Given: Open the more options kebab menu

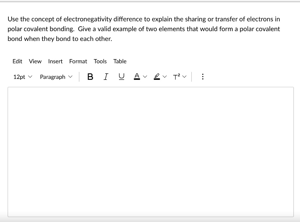Looking at the screenshot, I should 202,76.
